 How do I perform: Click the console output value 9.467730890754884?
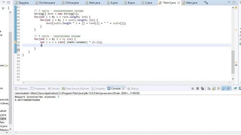[27, 100]
